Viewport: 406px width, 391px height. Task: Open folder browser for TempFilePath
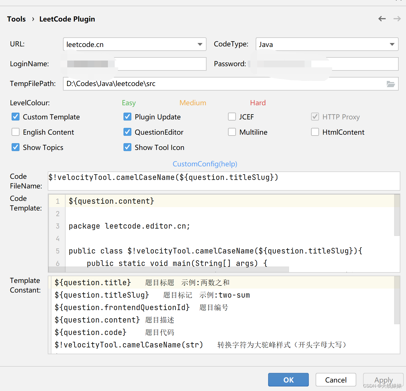[x=391, y=84]
